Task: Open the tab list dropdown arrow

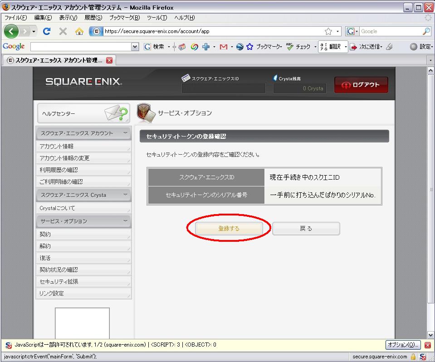Action: coord(430,60)
